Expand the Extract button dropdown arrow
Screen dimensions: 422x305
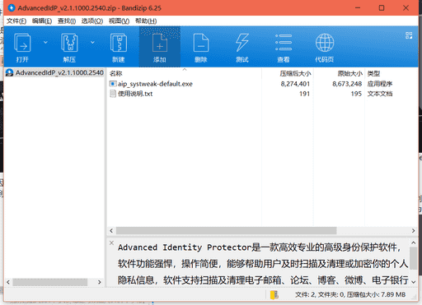pos(92,43)
